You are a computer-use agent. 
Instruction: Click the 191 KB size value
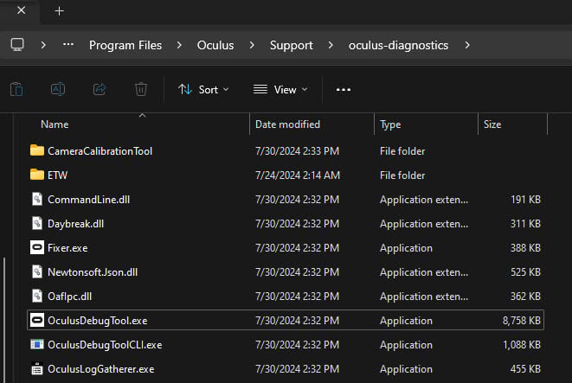coord(525,200)
